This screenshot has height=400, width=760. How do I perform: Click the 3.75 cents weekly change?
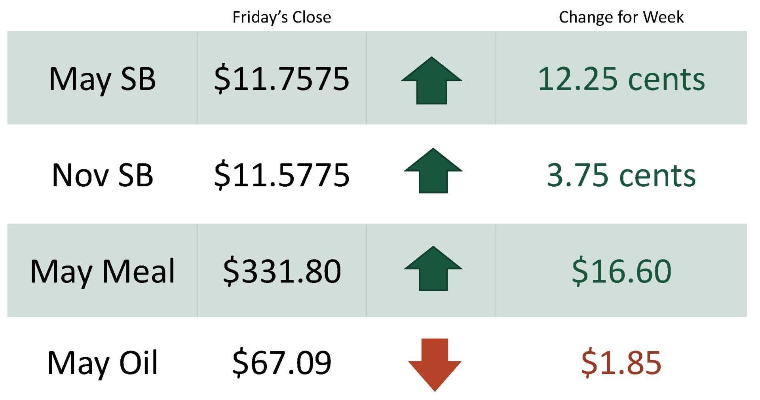pos(621,175)
